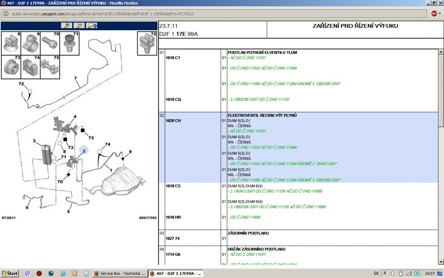Click the highlighted callout 2 in diagram
Screen dimensions: 444x278
coord(84,150)
